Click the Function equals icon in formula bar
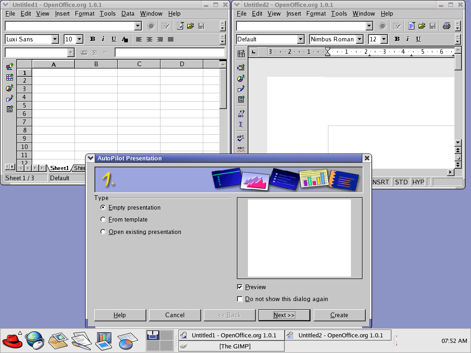This screenshot has width=471, height=353. 105,52
